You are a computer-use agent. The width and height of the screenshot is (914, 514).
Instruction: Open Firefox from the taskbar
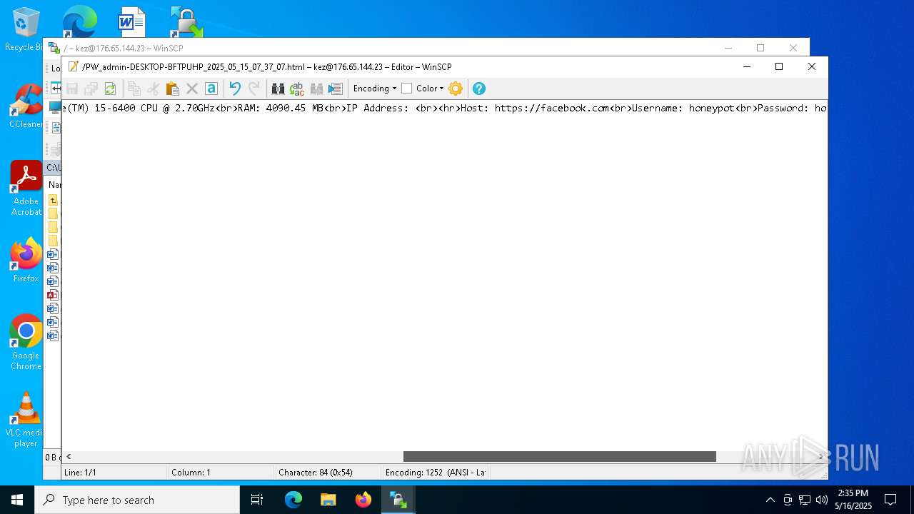coord(363,500)
